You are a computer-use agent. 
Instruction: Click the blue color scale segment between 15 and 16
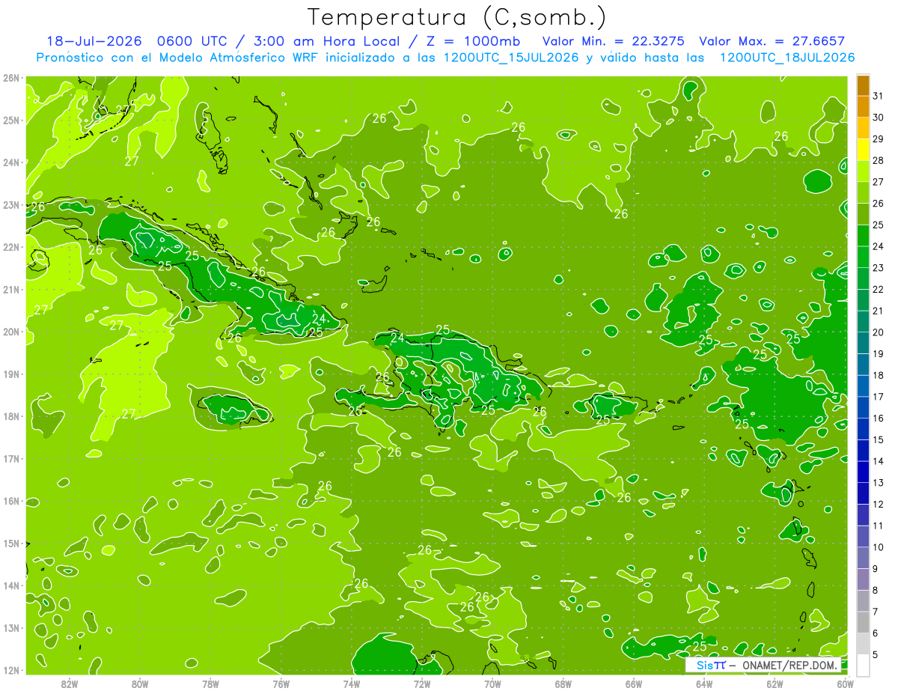863,429
